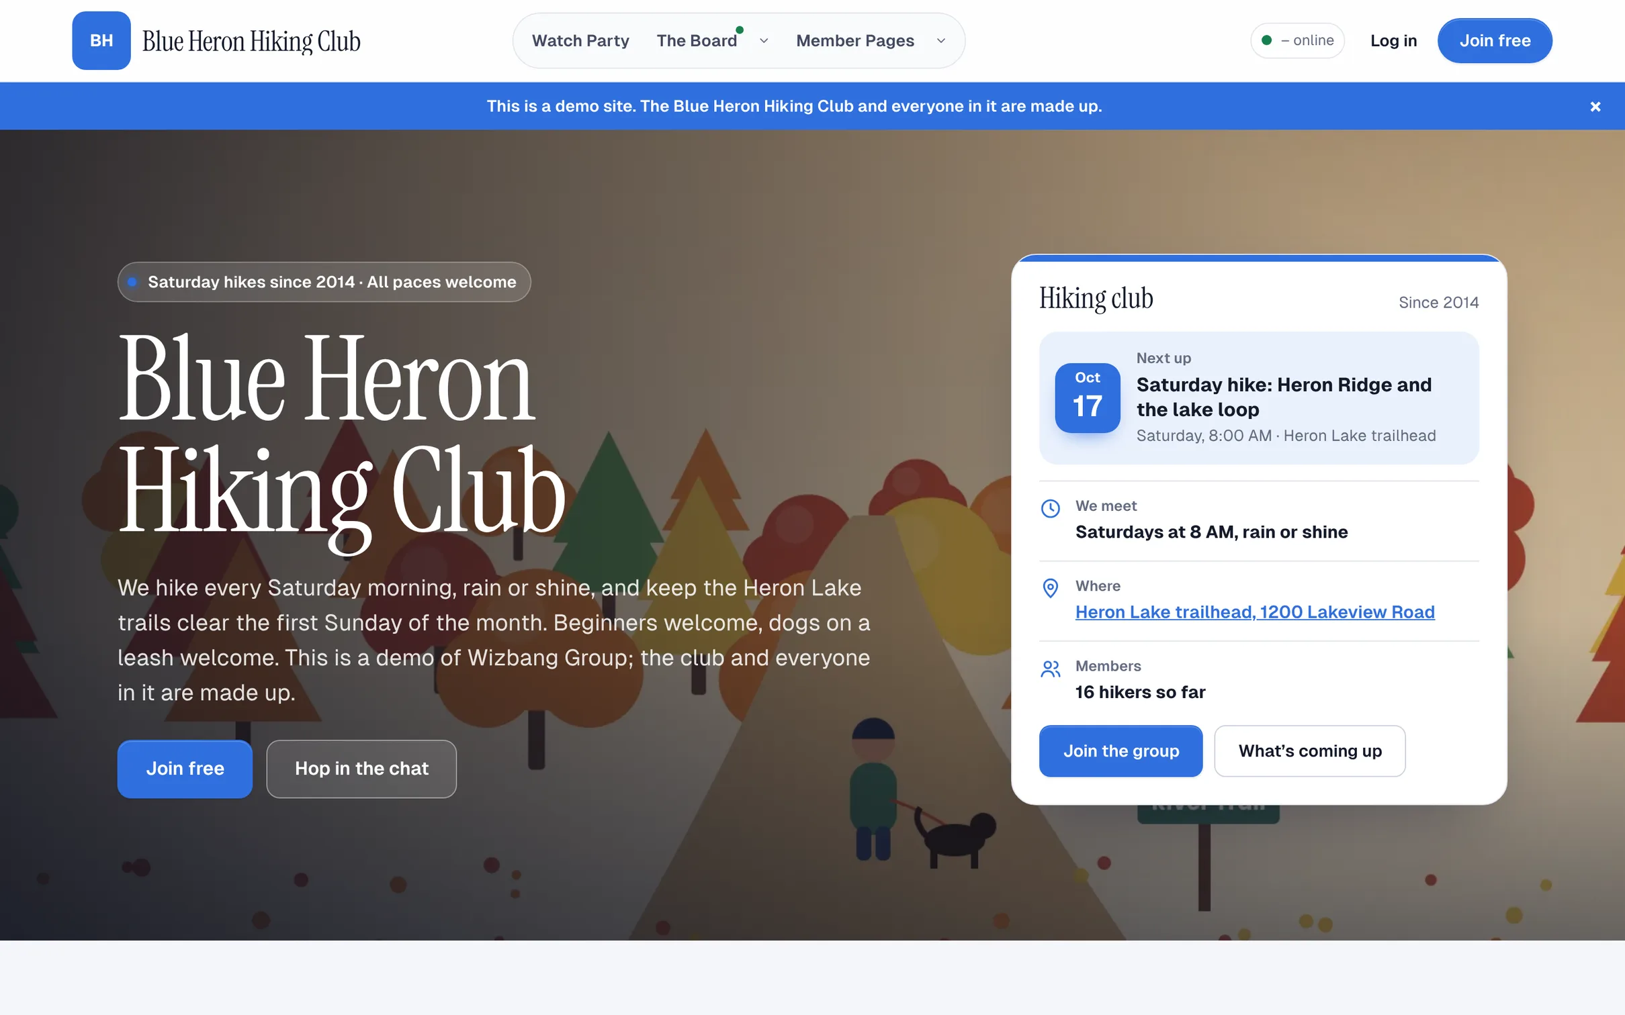Click the Saturday hikes since 2014 badge
This screenshot has width=1625, height=1015.
coord(324,282)
